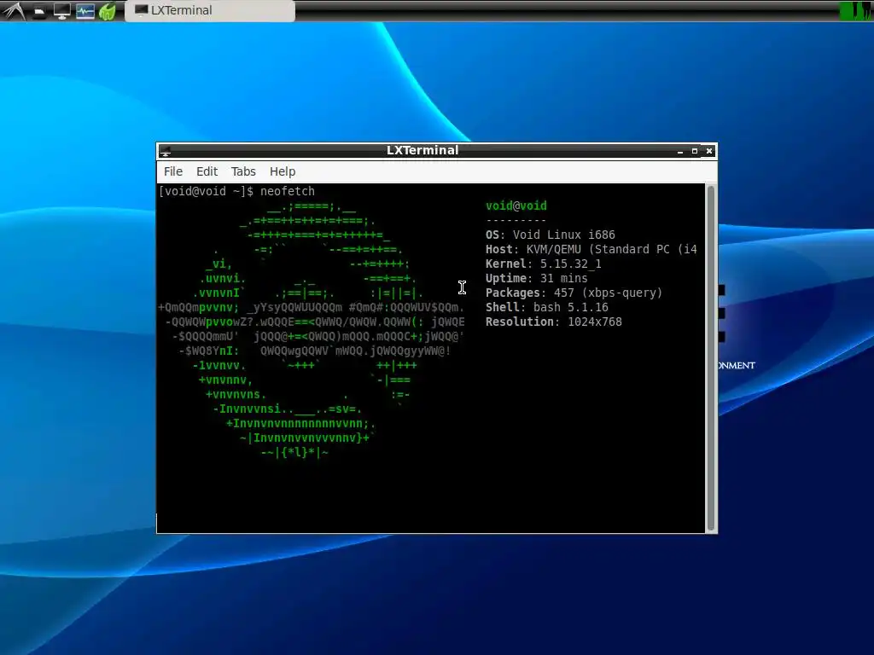The height and width of the screenshot is (655, 874).
Task: Click the 'Shell: bash 5.1.16' line
Action: 547,307
